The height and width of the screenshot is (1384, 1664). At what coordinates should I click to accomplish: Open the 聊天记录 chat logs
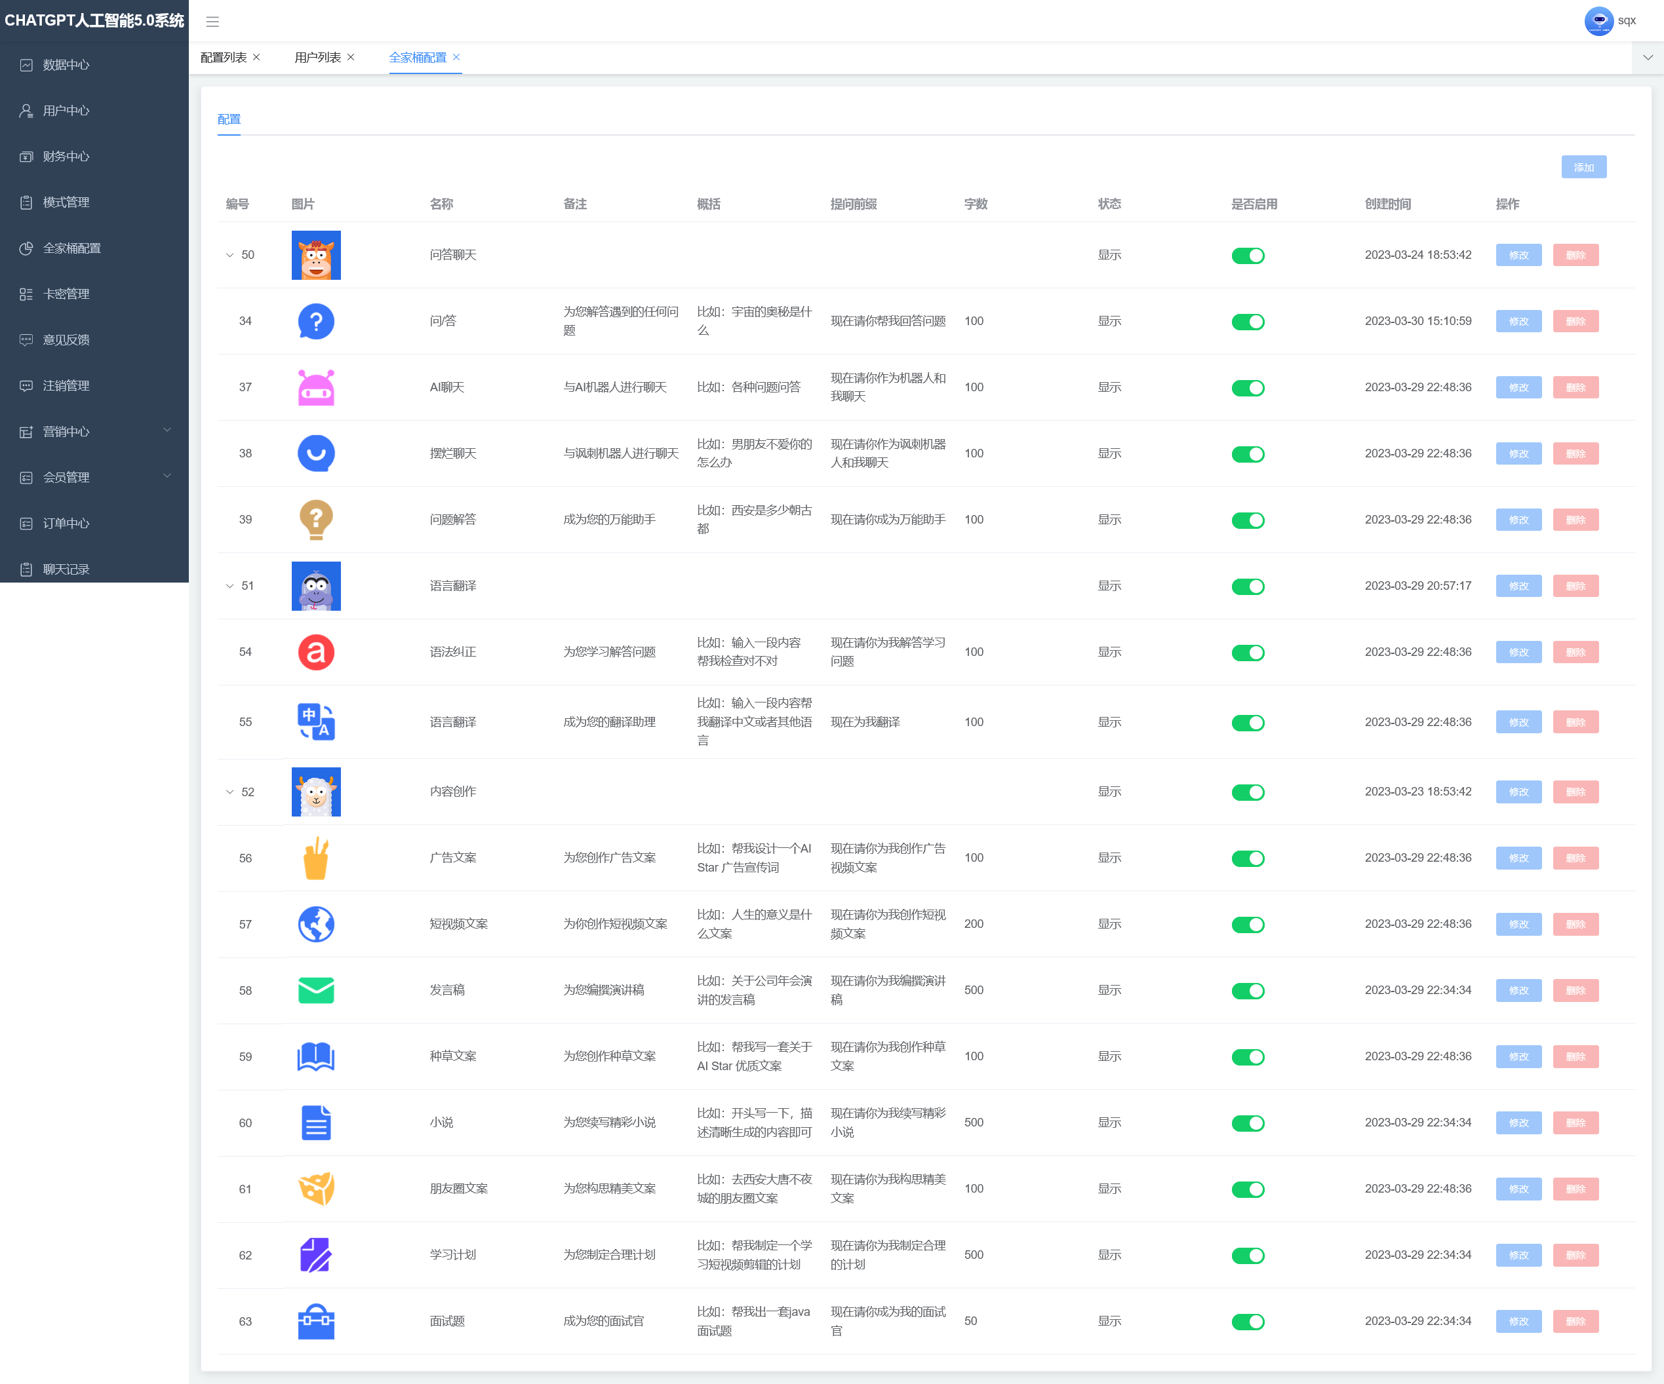67,569
